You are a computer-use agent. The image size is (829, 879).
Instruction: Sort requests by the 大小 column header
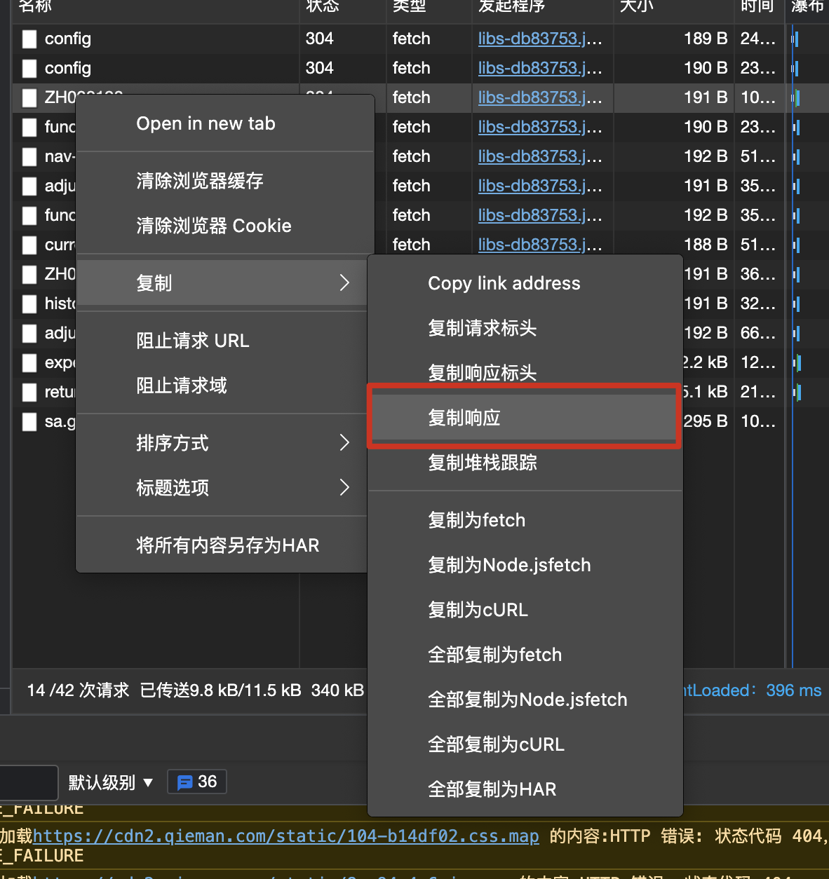coord(635,8)
